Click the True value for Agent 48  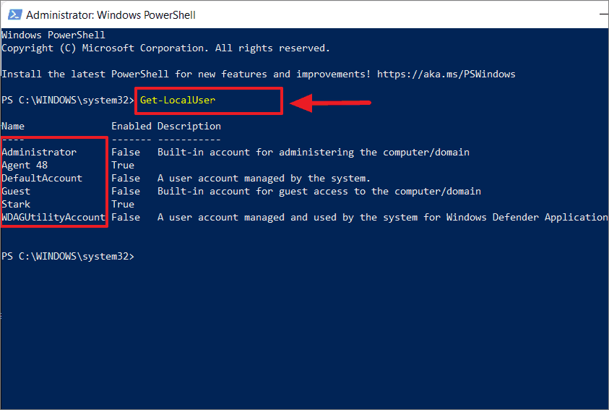tap(123, 165)
